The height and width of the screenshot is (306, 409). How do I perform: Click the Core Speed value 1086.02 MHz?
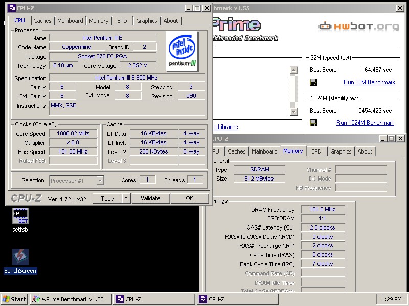pos(73,133)
